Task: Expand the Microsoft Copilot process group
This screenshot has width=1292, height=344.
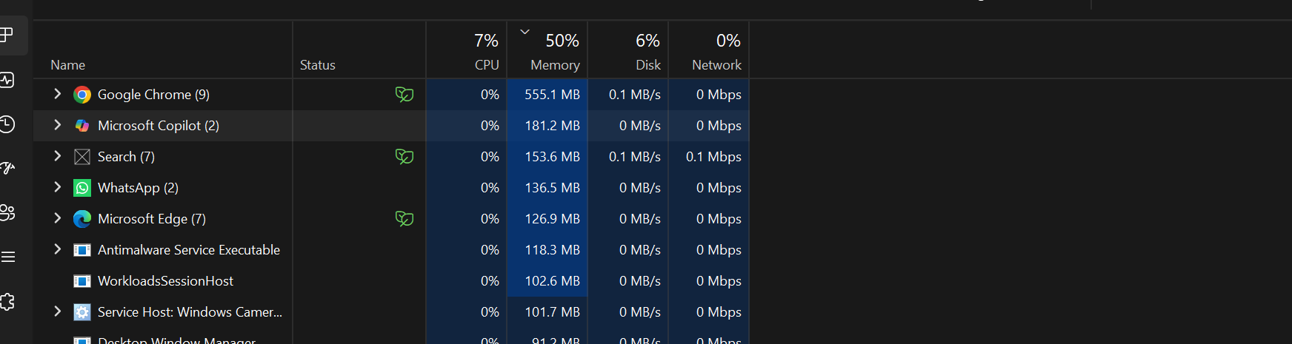Action: (x=57, y=125)
